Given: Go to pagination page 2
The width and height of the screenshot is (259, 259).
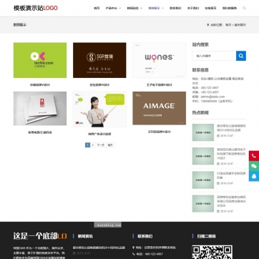Looking at the screenshot, I should [x=93, y=145].
